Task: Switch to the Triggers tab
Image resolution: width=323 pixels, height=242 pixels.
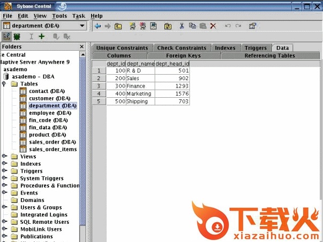Action: (256, 48)
